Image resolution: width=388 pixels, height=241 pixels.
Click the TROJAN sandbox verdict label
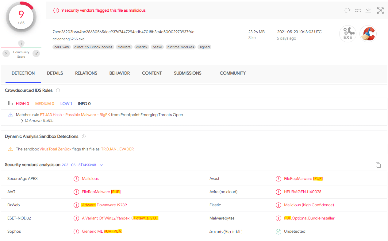[109, 149]
